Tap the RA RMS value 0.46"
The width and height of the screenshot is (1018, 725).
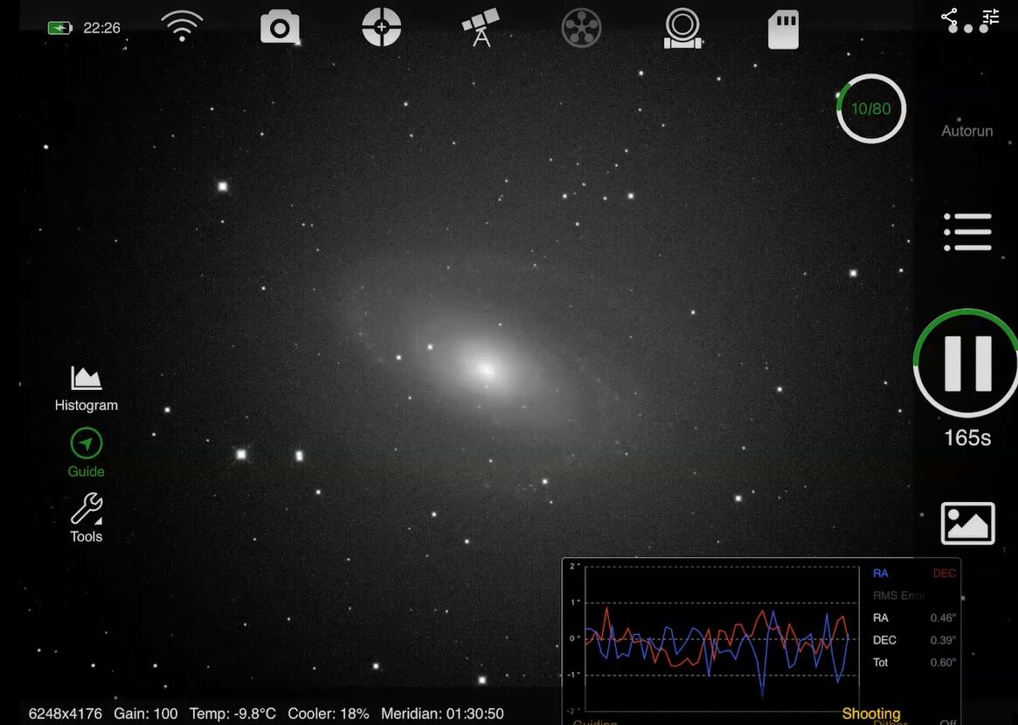(943, 617)
